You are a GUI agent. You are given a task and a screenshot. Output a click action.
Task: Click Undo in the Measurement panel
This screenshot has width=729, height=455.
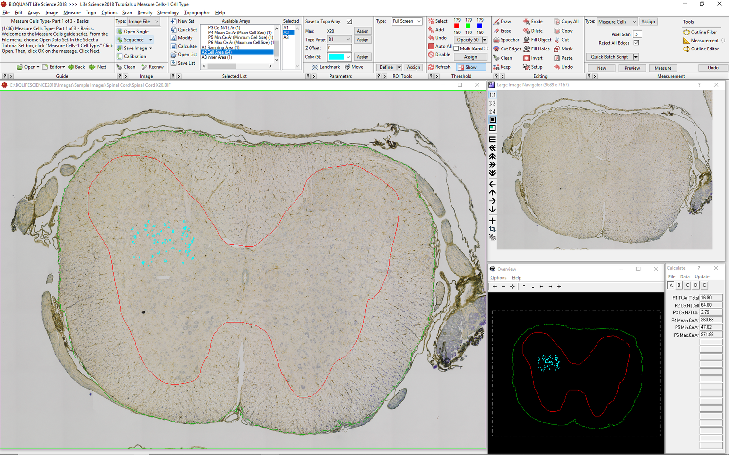coord(713,68)
